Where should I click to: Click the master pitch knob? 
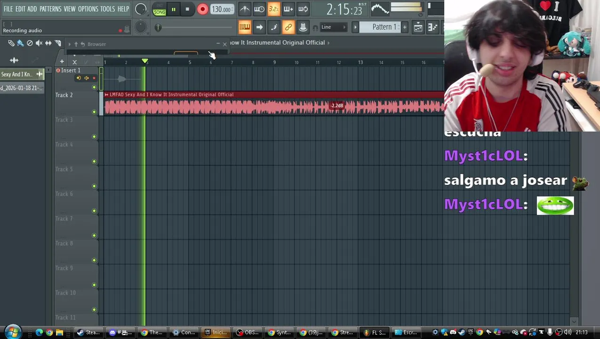(140, 27)
